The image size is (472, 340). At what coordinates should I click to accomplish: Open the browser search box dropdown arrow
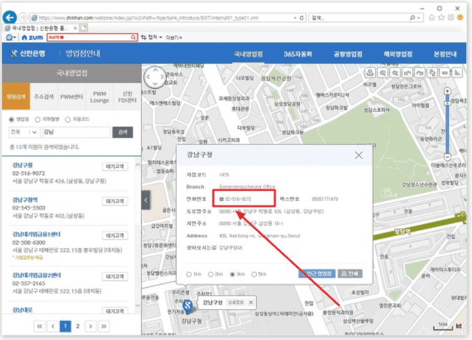click(x=418, y=18)
